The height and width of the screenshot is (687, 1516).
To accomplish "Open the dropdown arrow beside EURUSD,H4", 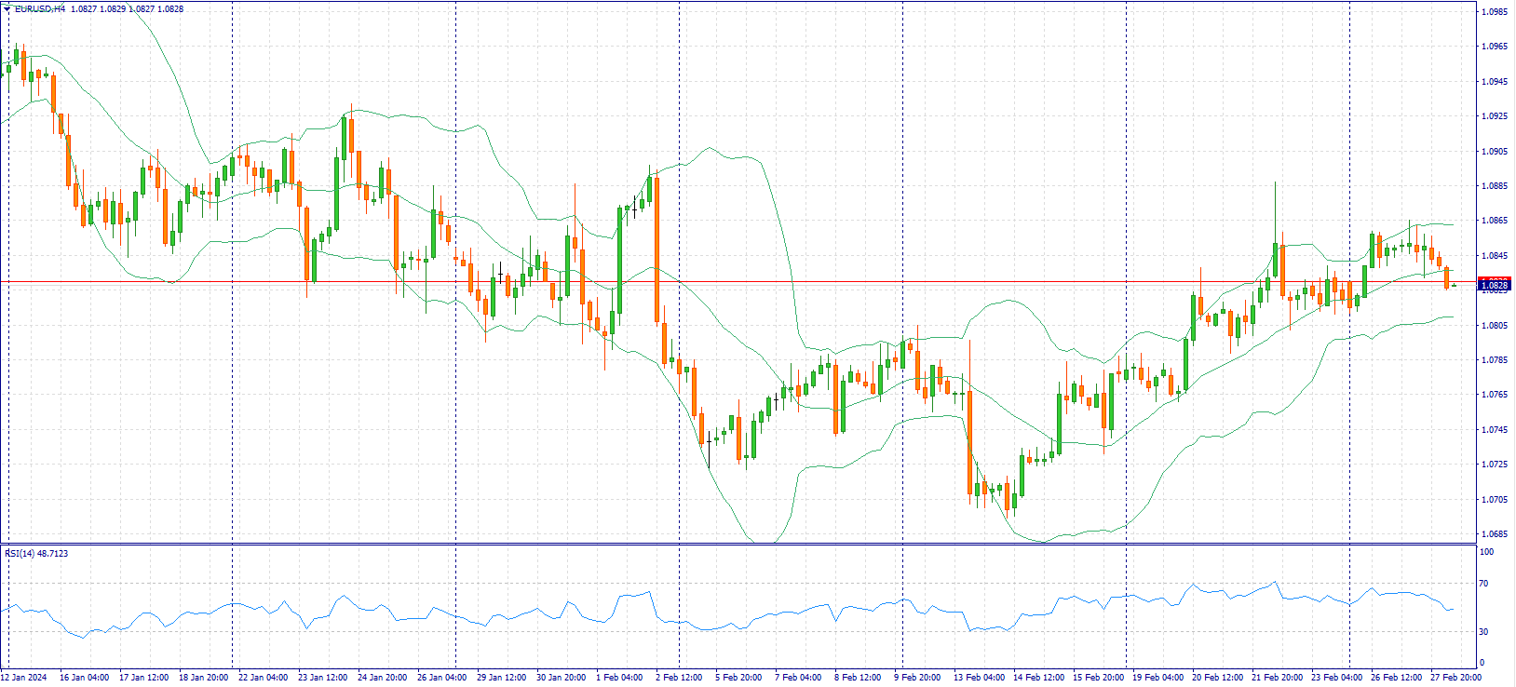I will [x=7, y=8].
